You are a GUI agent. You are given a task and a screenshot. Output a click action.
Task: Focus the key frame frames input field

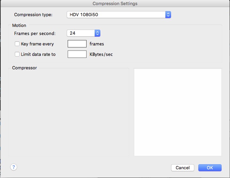click(77, 44)
